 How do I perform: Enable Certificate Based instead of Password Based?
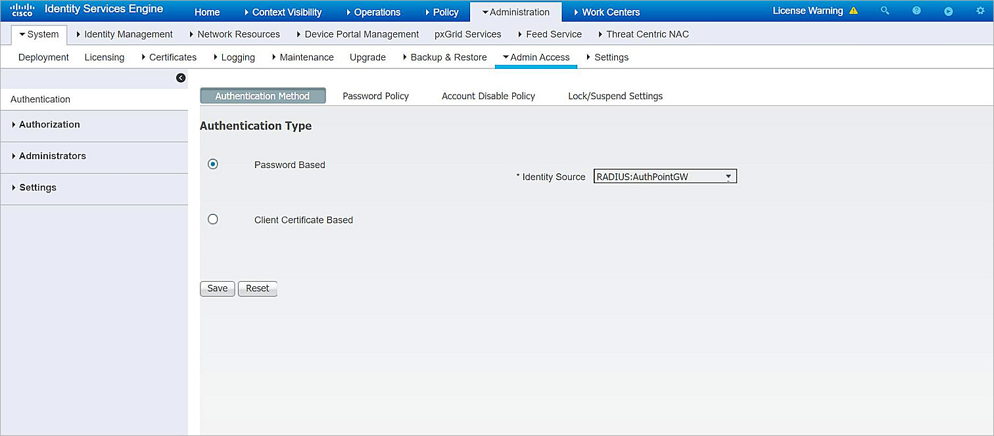click(x=212, y=219)
